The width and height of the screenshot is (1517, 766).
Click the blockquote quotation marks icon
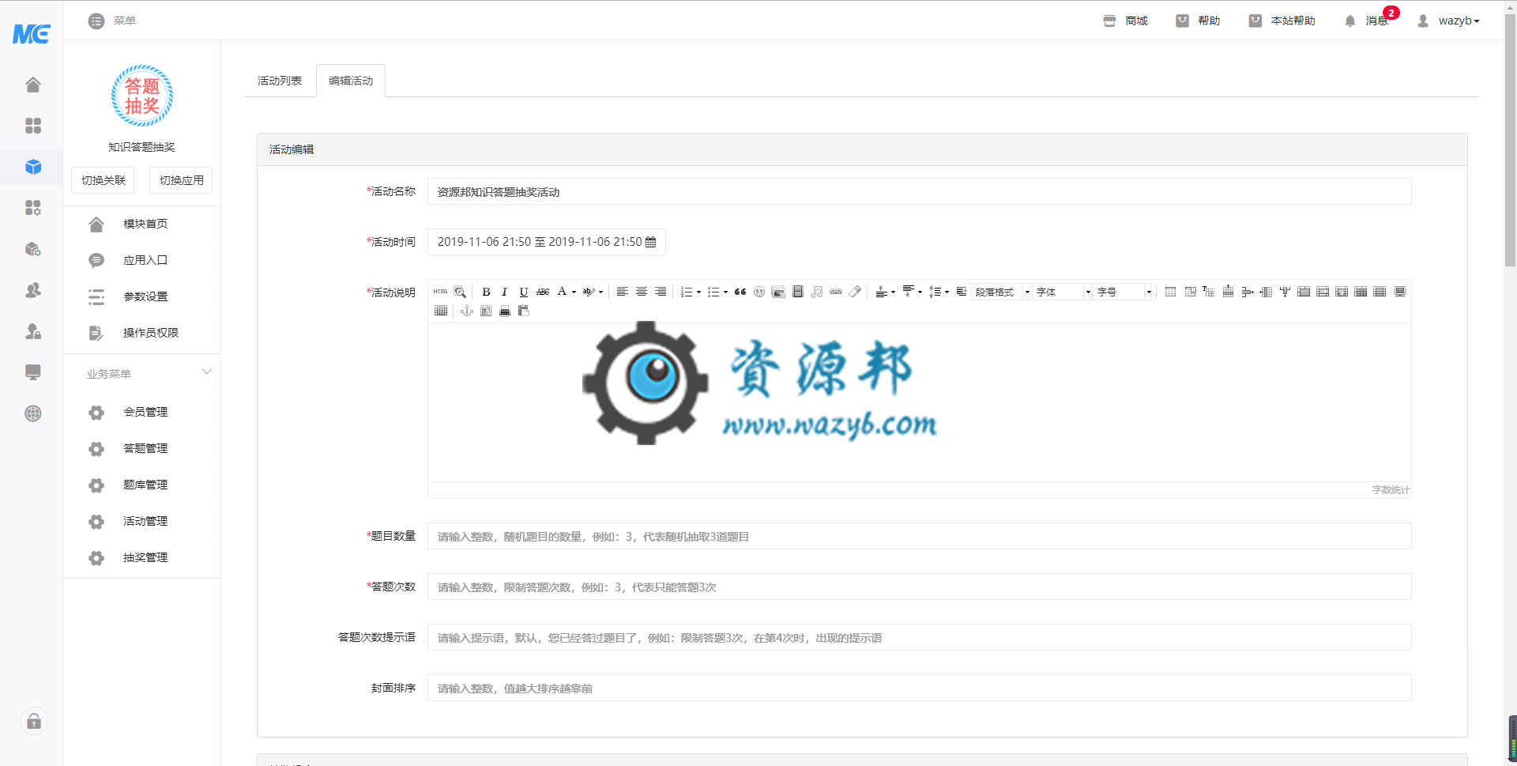point(740,292)
